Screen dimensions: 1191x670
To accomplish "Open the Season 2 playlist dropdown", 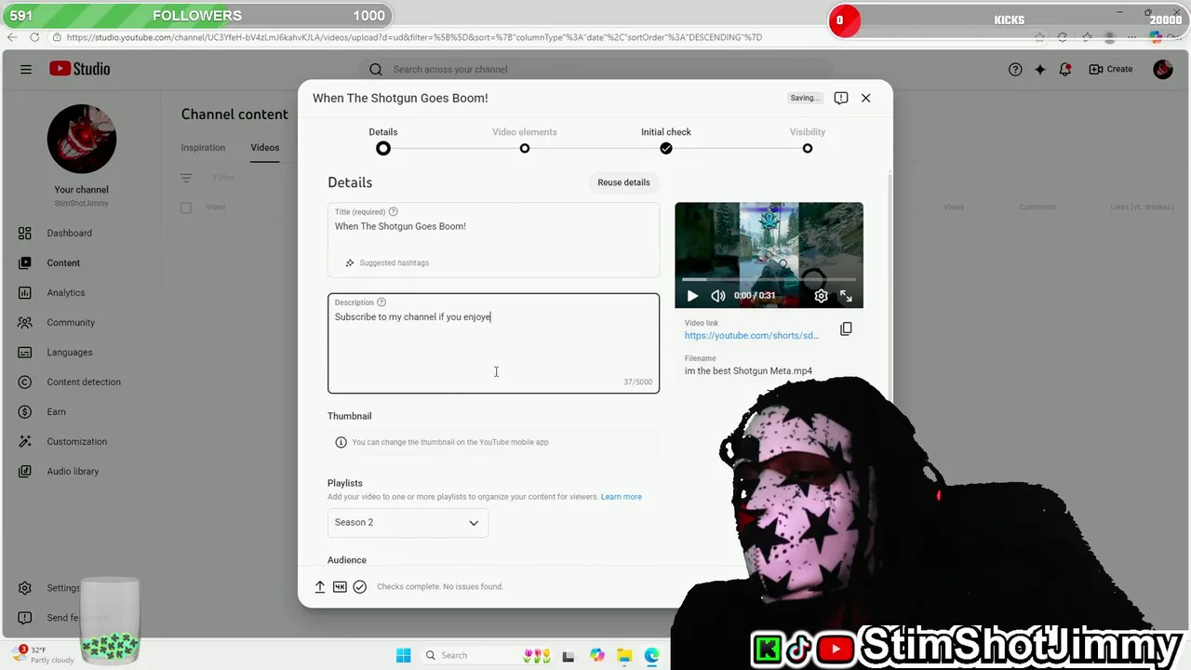I will coord(408,522).
